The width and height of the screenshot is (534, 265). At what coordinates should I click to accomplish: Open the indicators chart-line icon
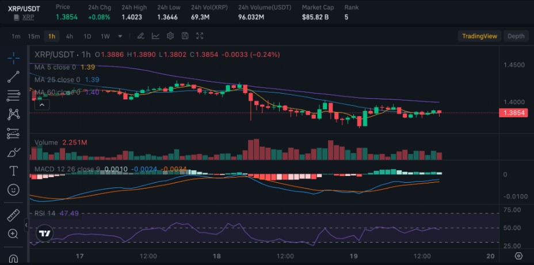pos(155,36)
